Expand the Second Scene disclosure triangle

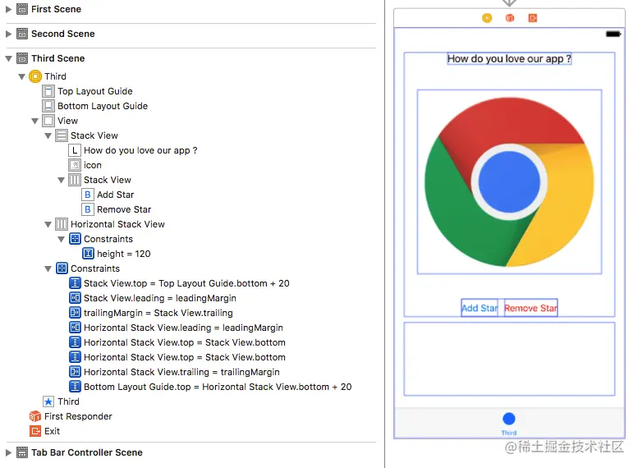click(x=9, y=34)
